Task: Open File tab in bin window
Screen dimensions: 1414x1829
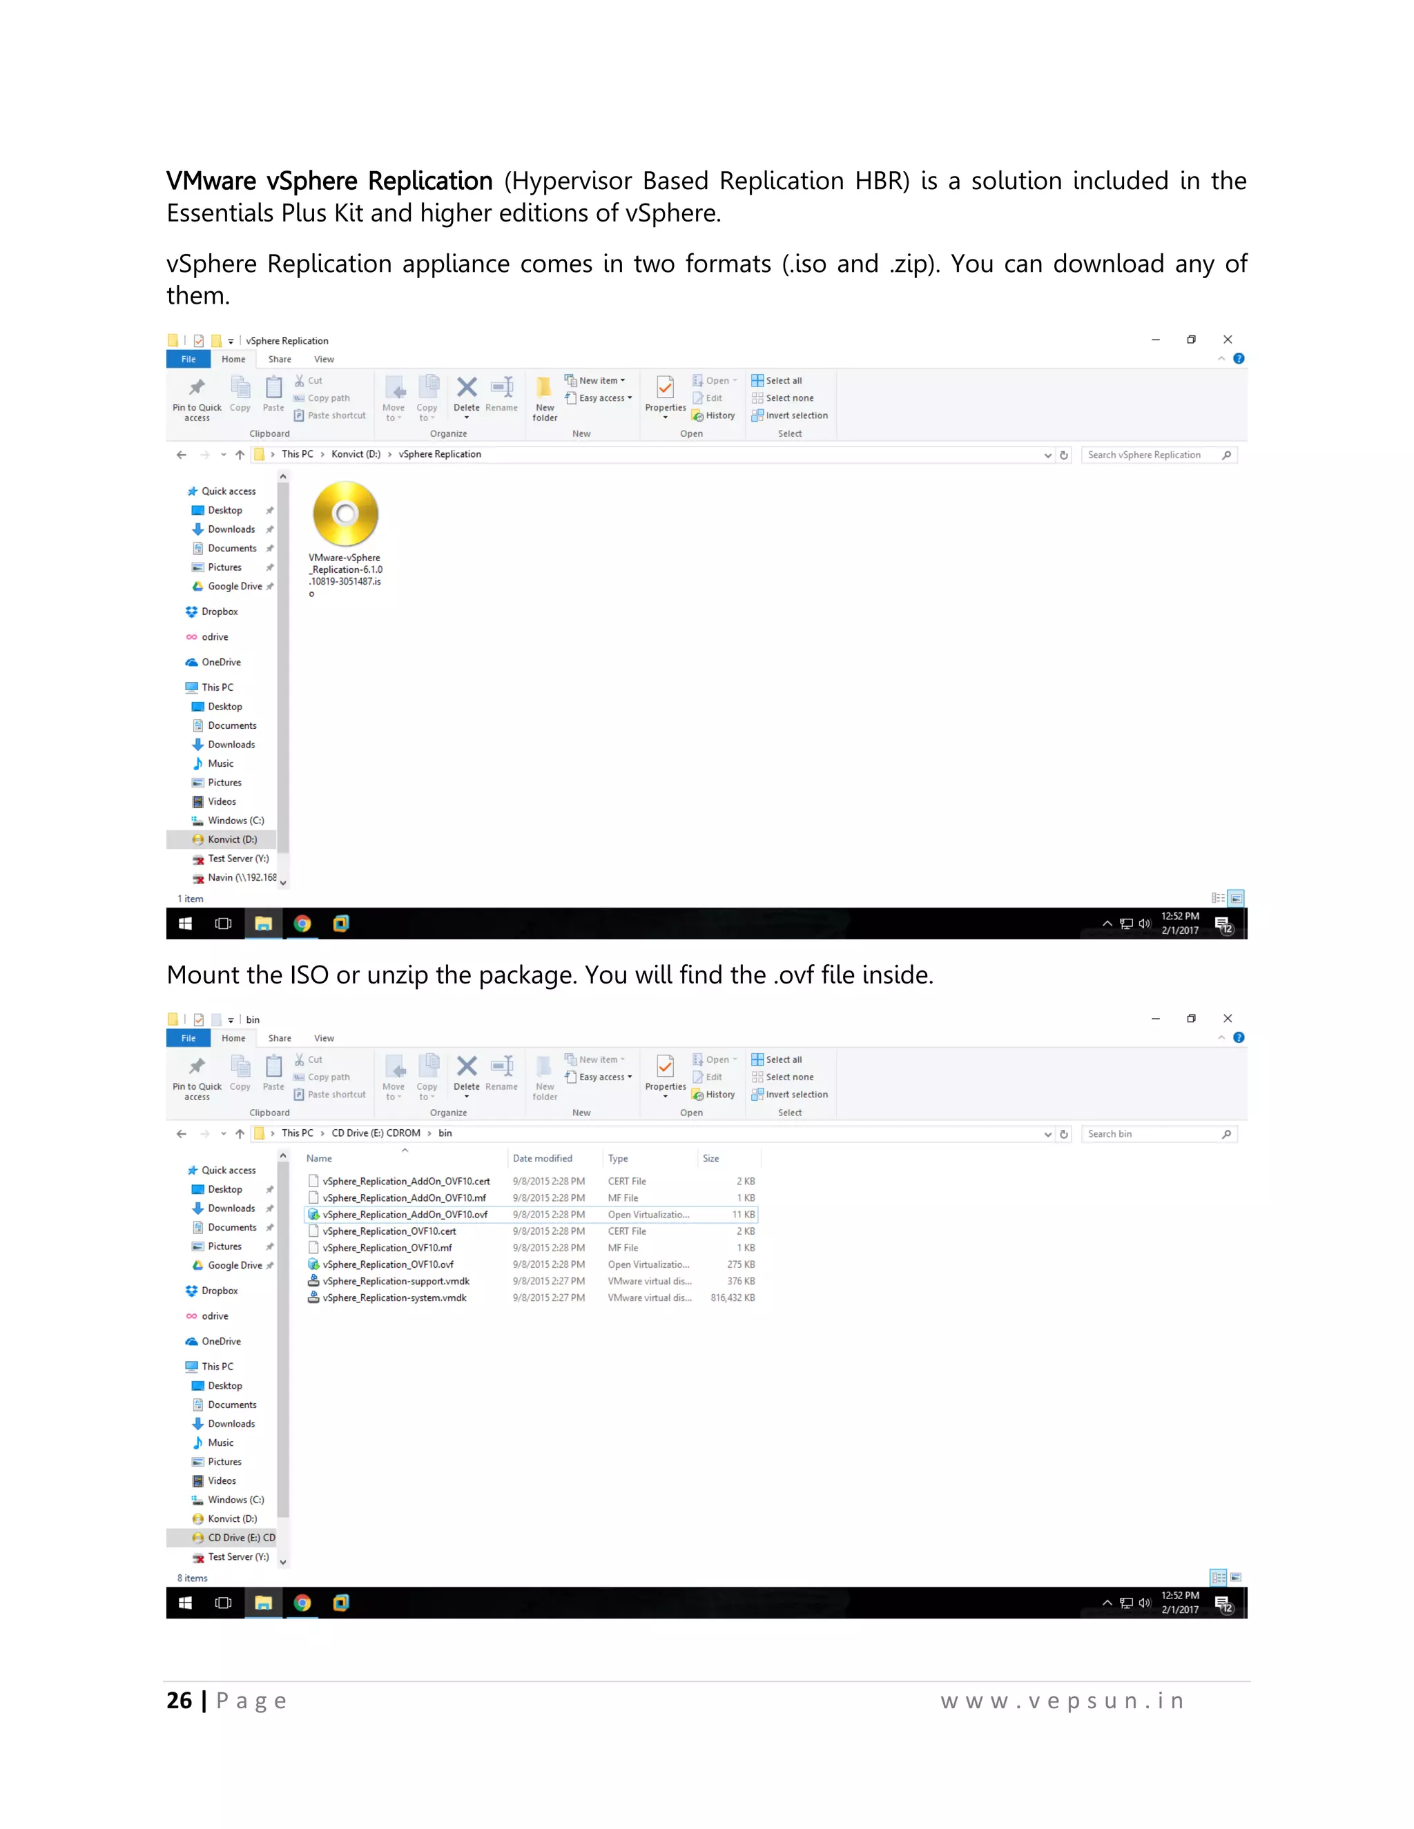Action: tap(188, 1039)
